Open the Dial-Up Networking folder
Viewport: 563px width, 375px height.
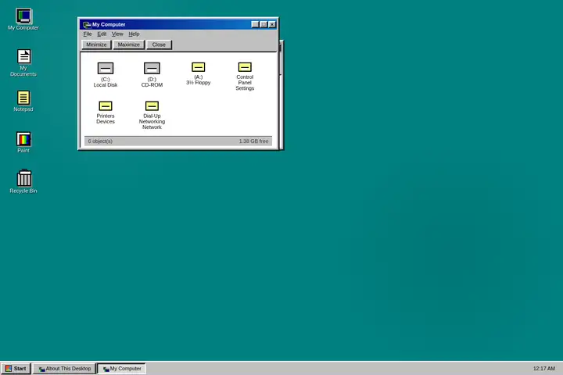click(x=152, y=115)
